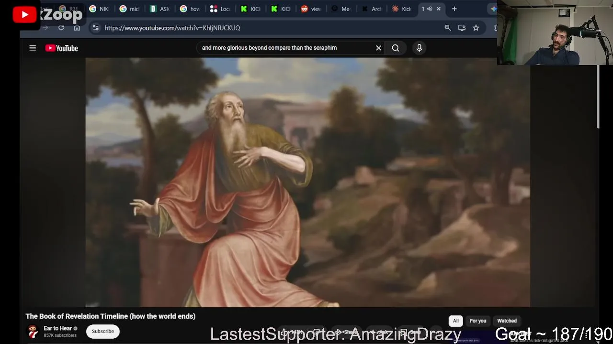This screenshot has height=344, width=613.
Task: Switch to the 'Loca' tab
Action: 220,9
